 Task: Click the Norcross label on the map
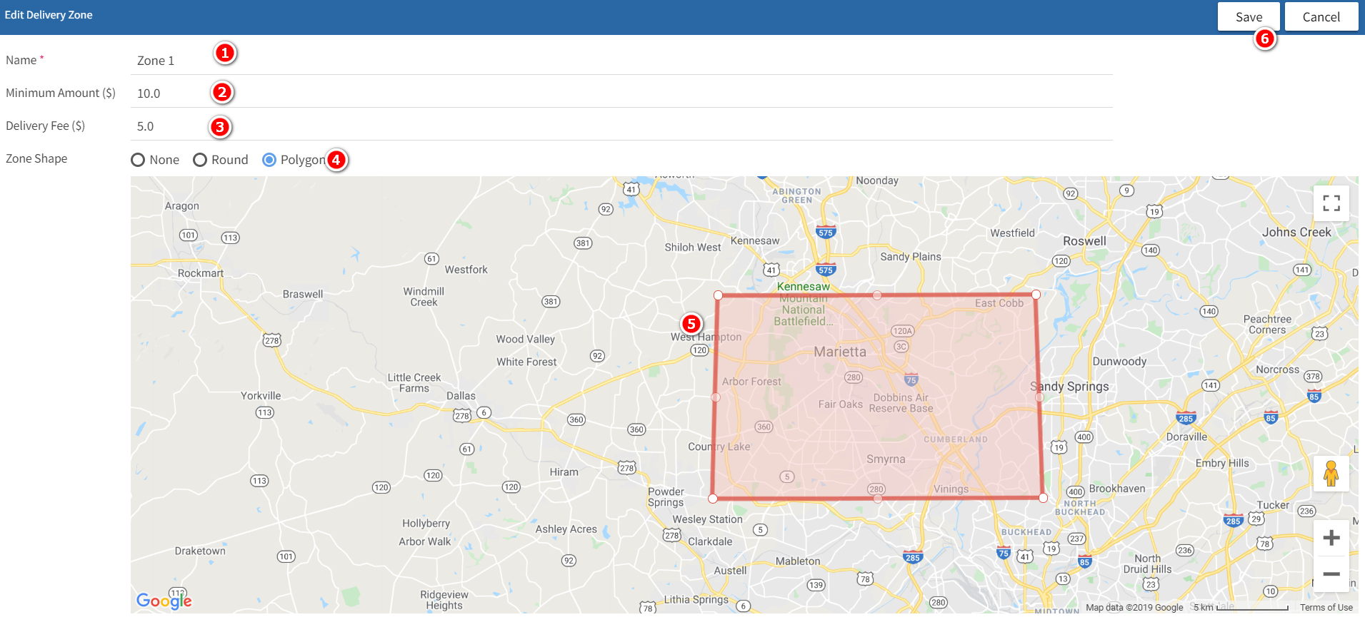[x=1277, y=370]
